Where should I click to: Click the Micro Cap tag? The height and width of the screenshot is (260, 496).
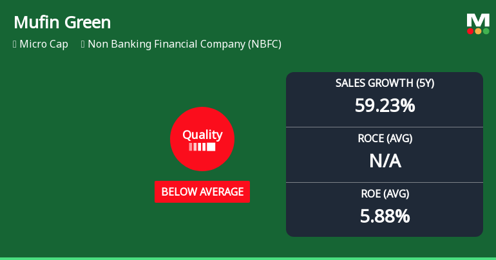click(44, 44)
